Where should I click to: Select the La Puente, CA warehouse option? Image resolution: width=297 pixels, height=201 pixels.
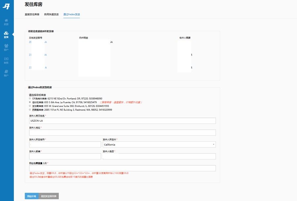30,102
